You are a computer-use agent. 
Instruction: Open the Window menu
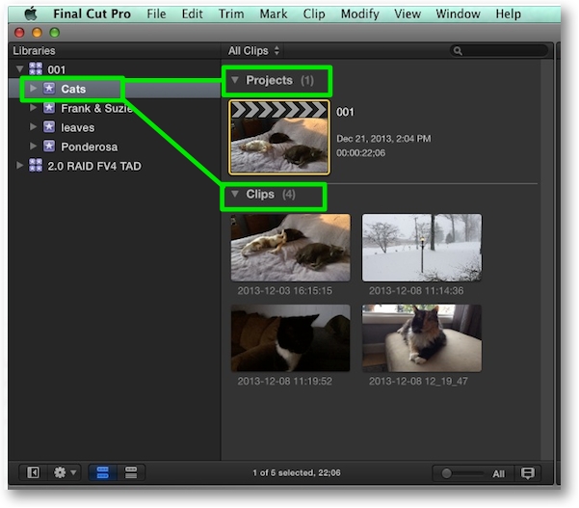[x=458, y=14]
